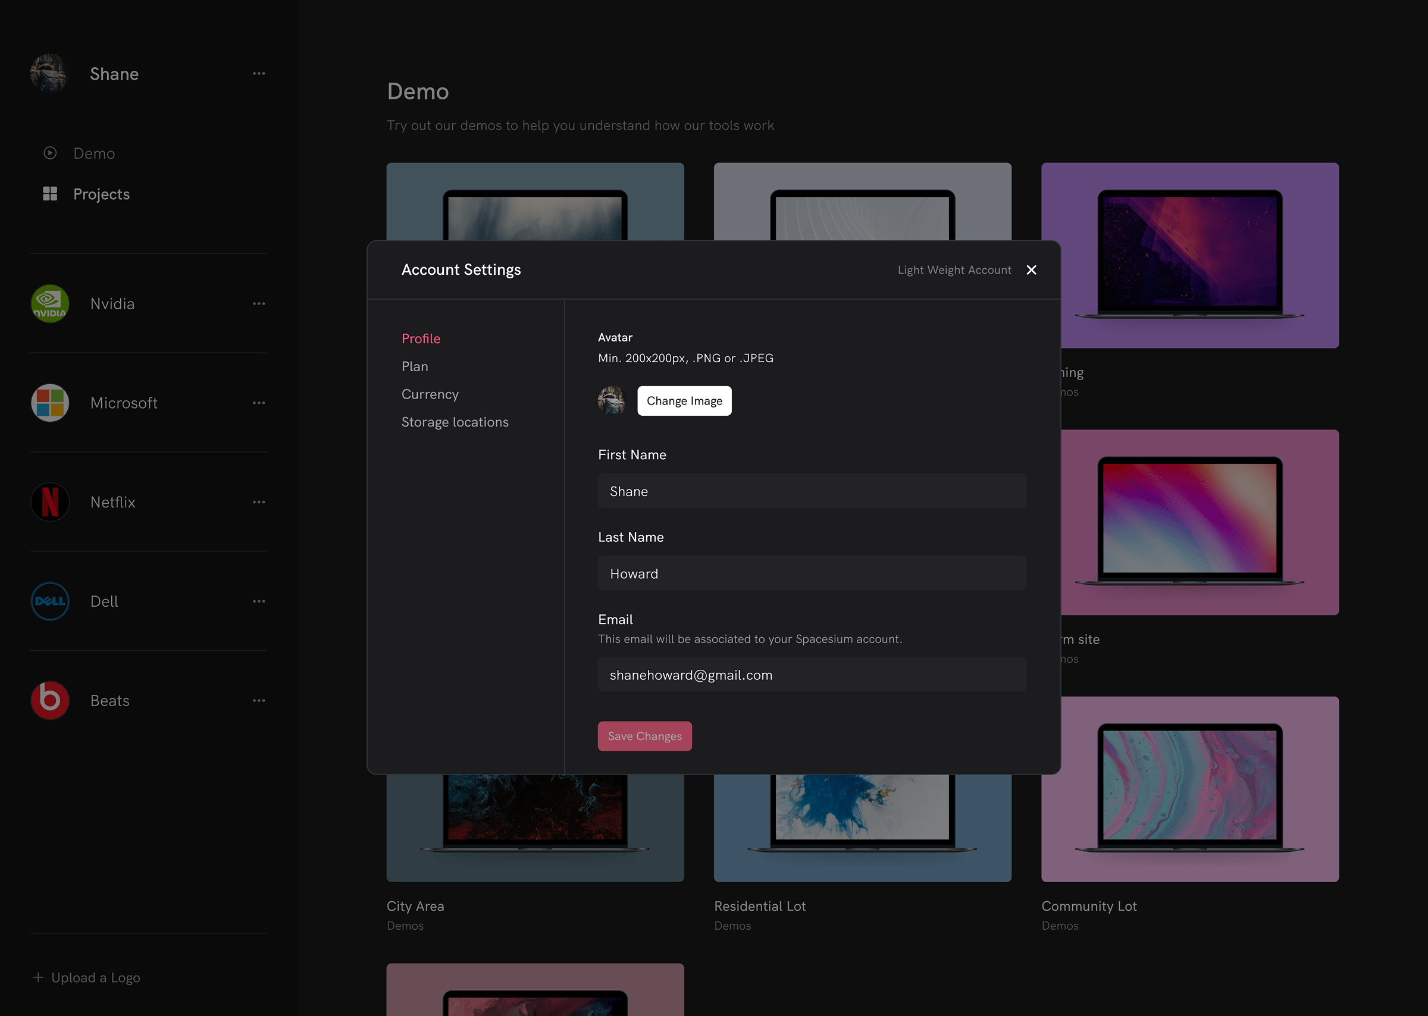Click the Email input field

[812, 675]
